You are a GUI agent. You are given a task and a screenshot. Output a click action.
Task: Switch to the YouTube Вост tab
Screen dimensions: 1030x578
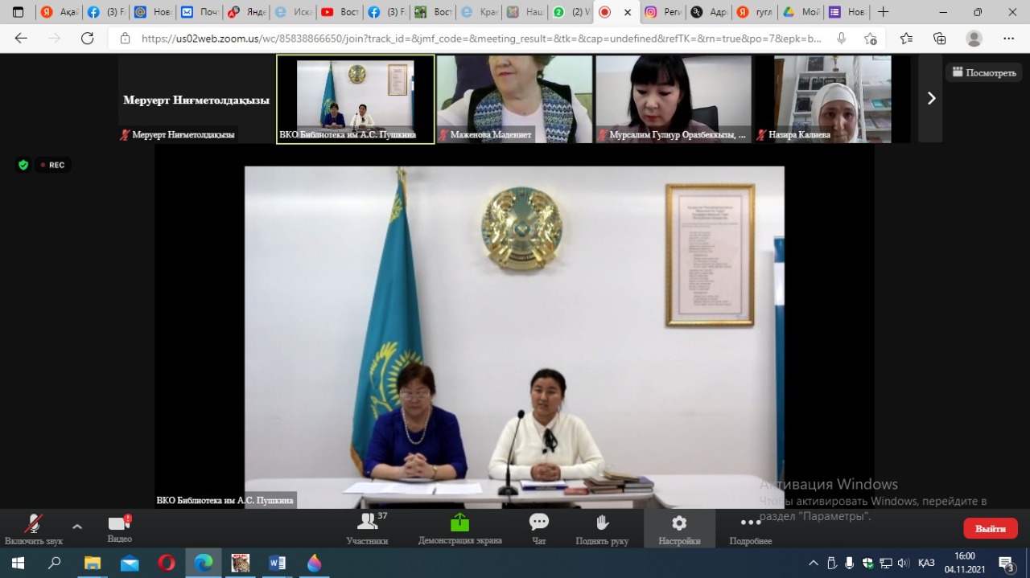pos(339,12)
